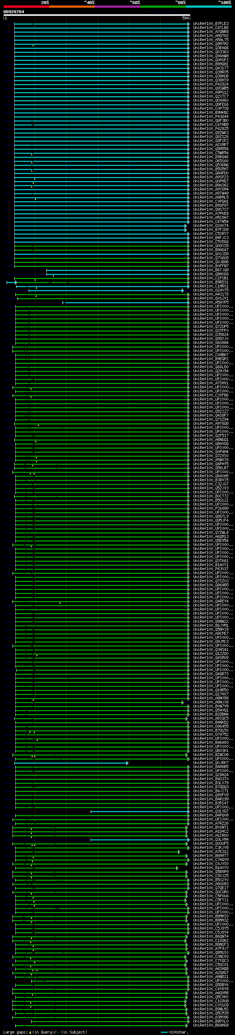Select the UniRef100_B9WLM2 label
Image resolution: width=235 pixels, height=1035 pixels.
point(211,1009)
